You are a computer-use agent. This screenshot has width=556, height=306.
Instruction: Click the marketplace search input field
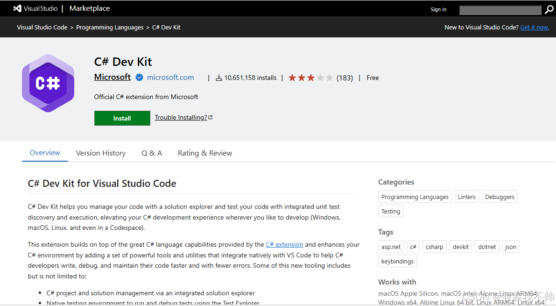(500, 10)
